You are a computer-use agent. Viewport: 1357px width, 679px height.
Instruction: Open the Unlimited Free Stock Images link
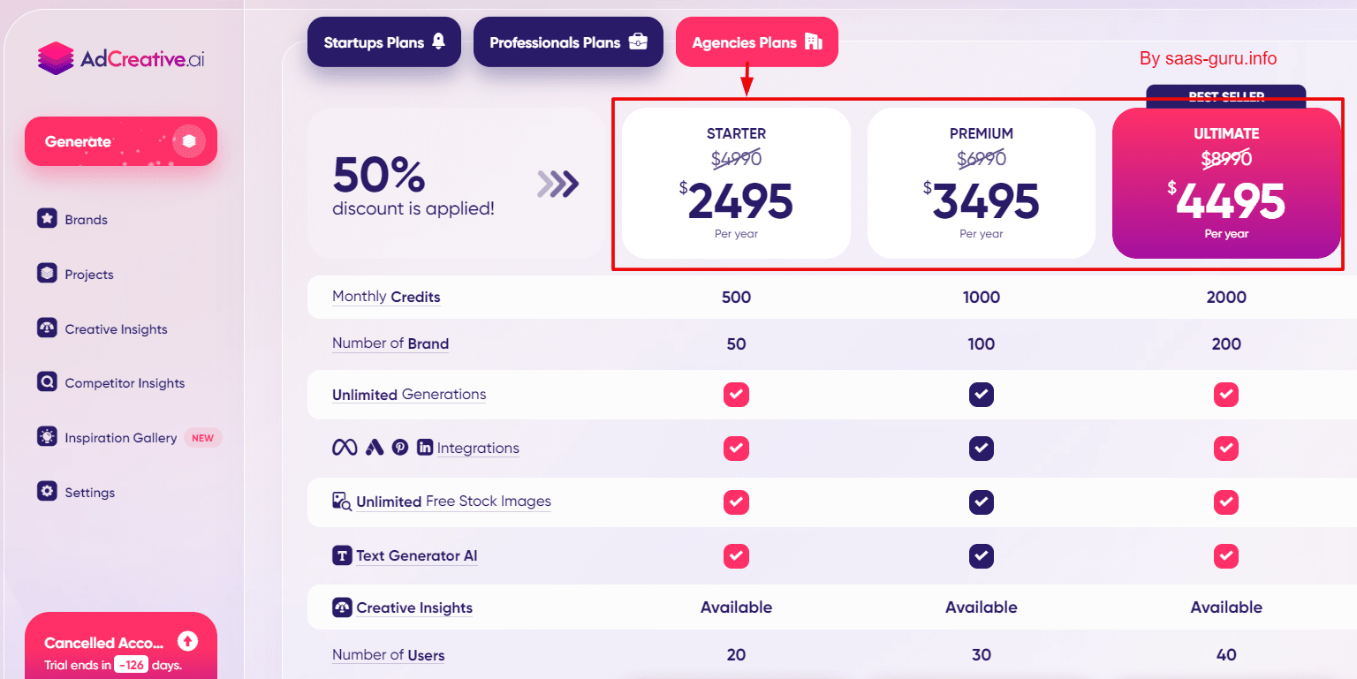(453, 502)
